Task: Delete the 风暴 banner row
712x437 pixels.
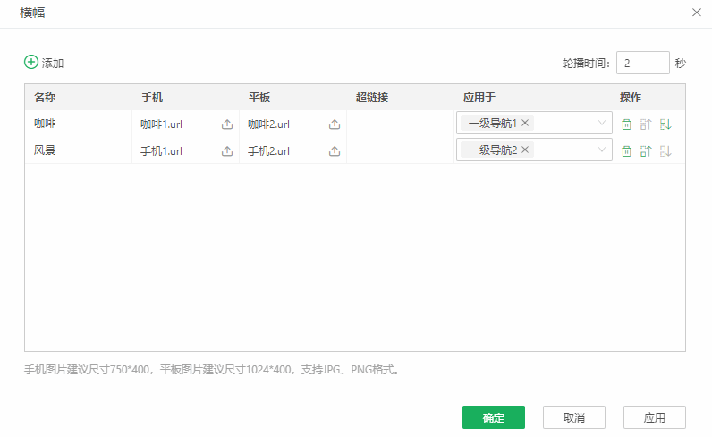Action: (x=627, y=151)
